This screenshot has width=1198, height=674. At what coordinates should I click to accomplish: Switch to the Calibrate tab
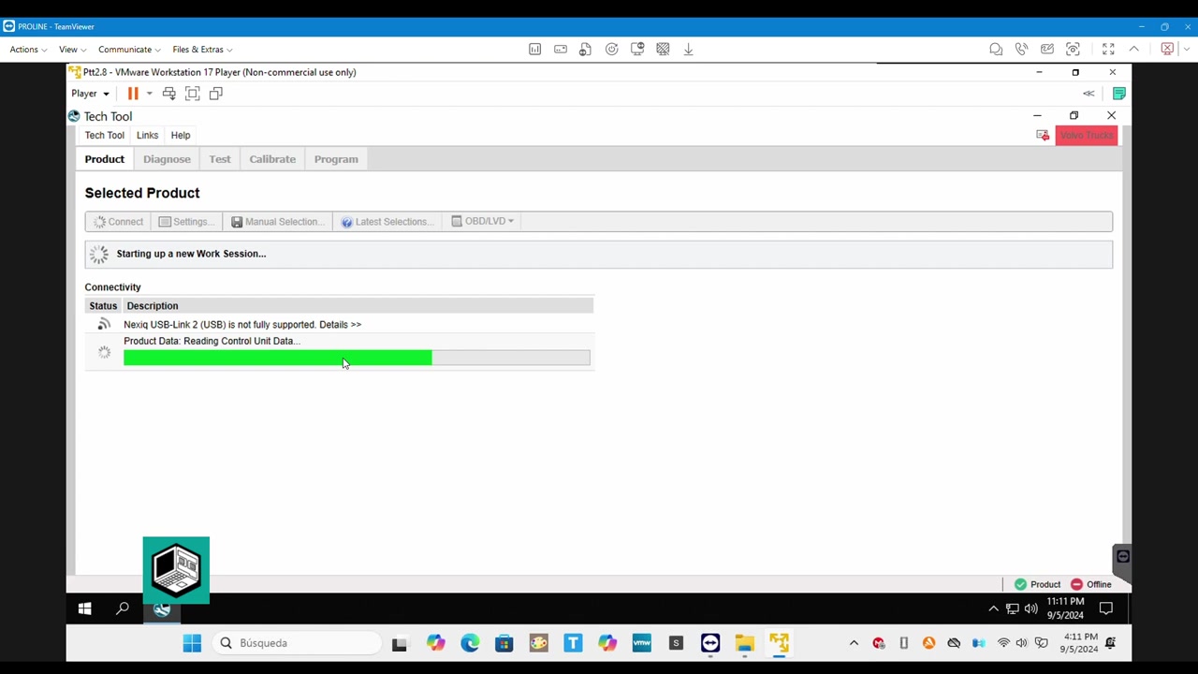click(x=272, y=159)
